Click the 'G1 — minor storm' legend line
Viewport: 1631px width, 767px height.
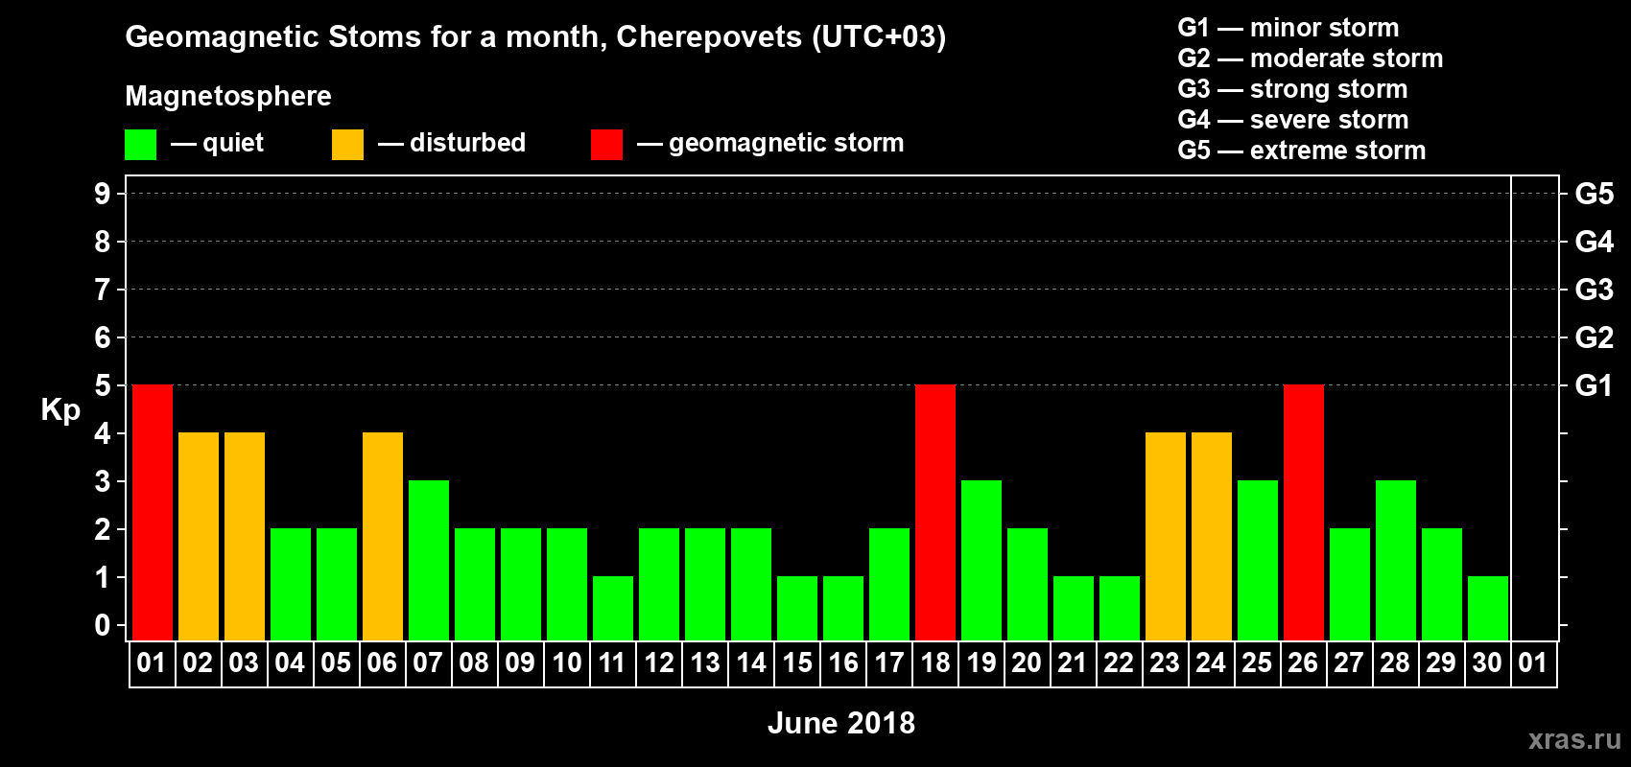click(x=1288, y=28)
